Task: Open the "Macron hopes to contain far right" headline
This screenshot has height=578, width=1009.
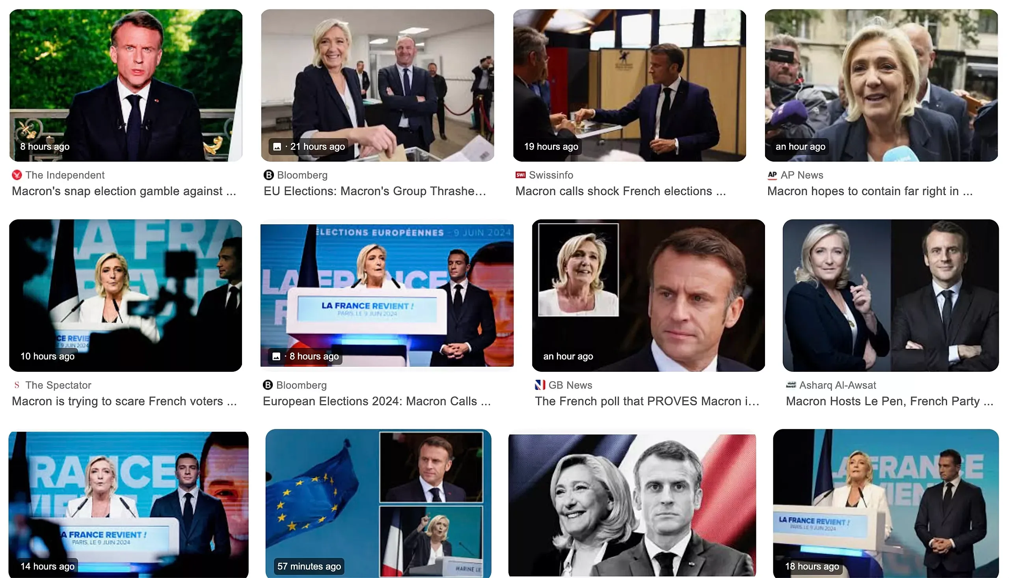Action: pos(869,191)
